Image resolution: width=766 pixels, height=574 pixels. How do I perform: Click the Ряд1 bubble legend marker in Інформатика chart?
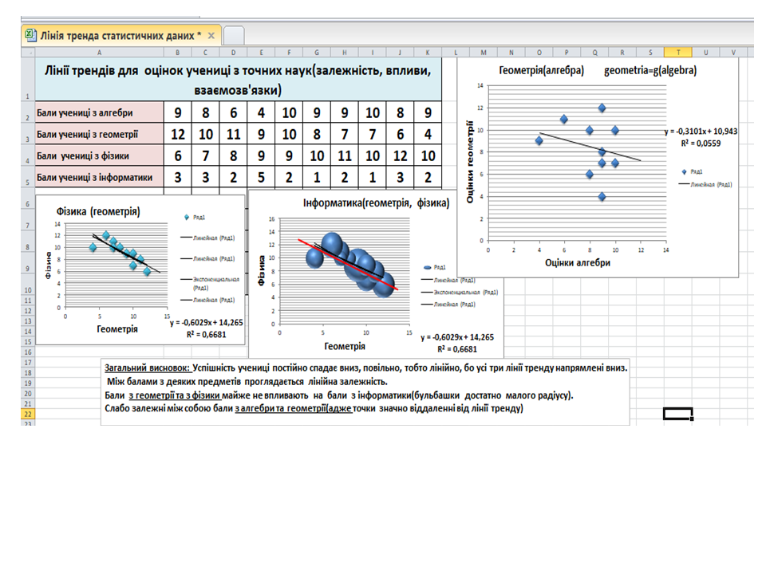428,268
